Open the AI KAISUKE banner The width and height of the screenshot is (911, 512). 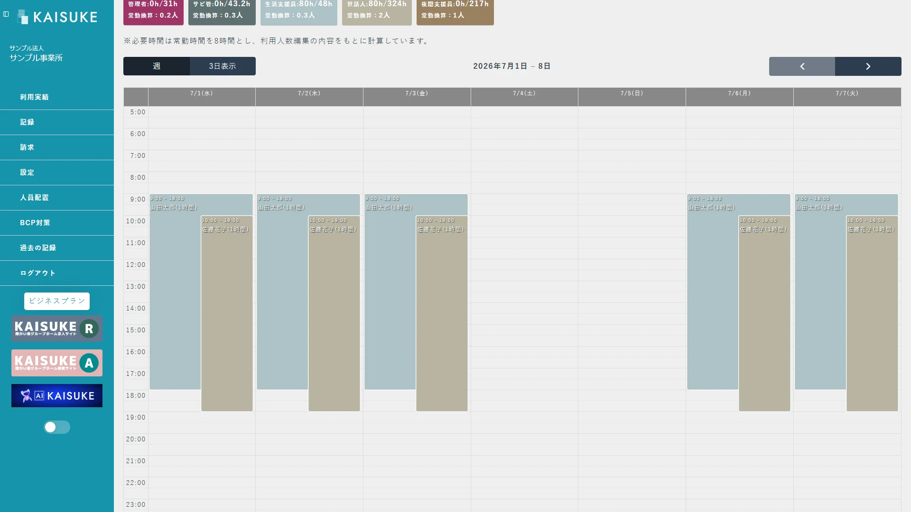tap(57, 396)
